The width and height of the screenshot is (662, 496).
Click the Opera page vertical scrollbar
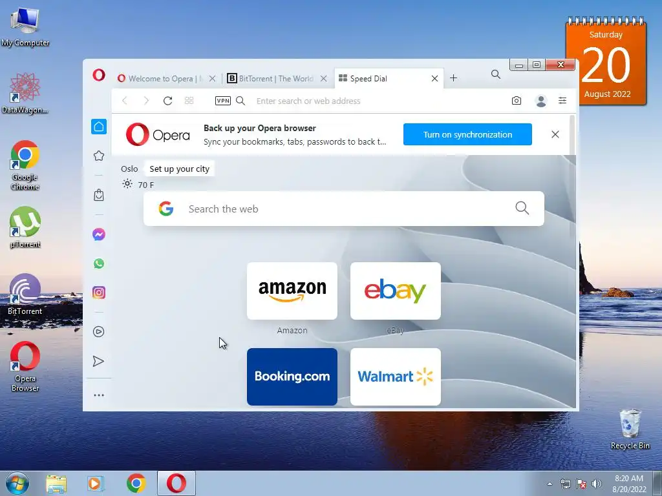pos(573,177)
